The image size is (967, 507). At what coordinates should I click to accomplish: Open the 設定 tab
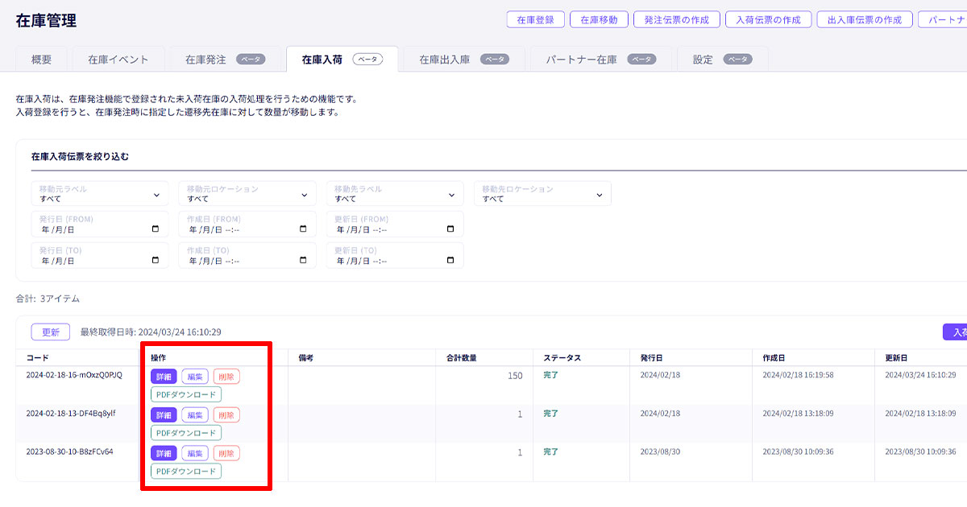point(722,60)
